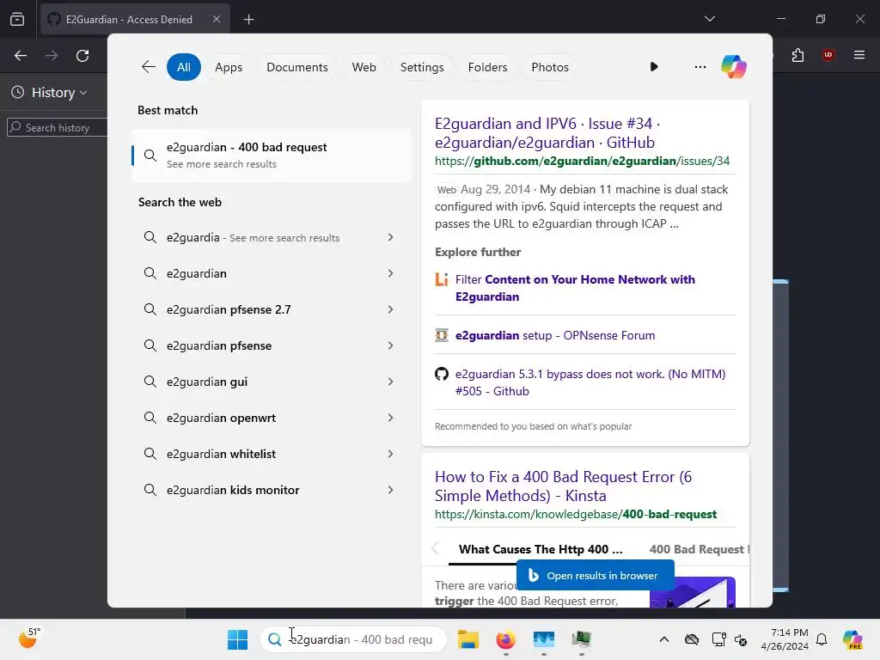Viewport: 880px width, 660px height.
Task: Open the list all tabs chevron
Action: pos(709,19)
